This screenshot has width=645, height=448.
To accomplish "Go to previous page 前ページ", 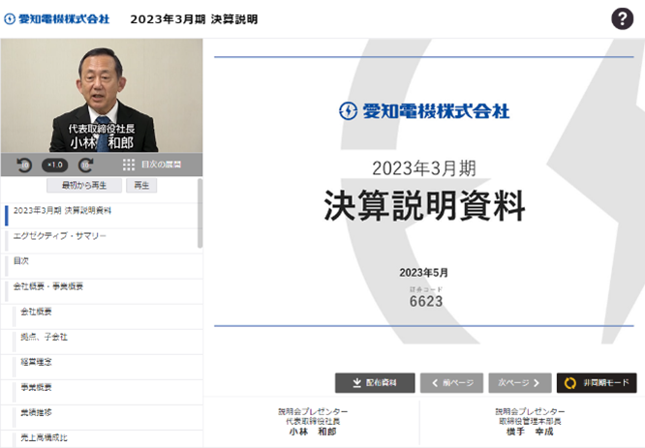I will coord(451,383).
